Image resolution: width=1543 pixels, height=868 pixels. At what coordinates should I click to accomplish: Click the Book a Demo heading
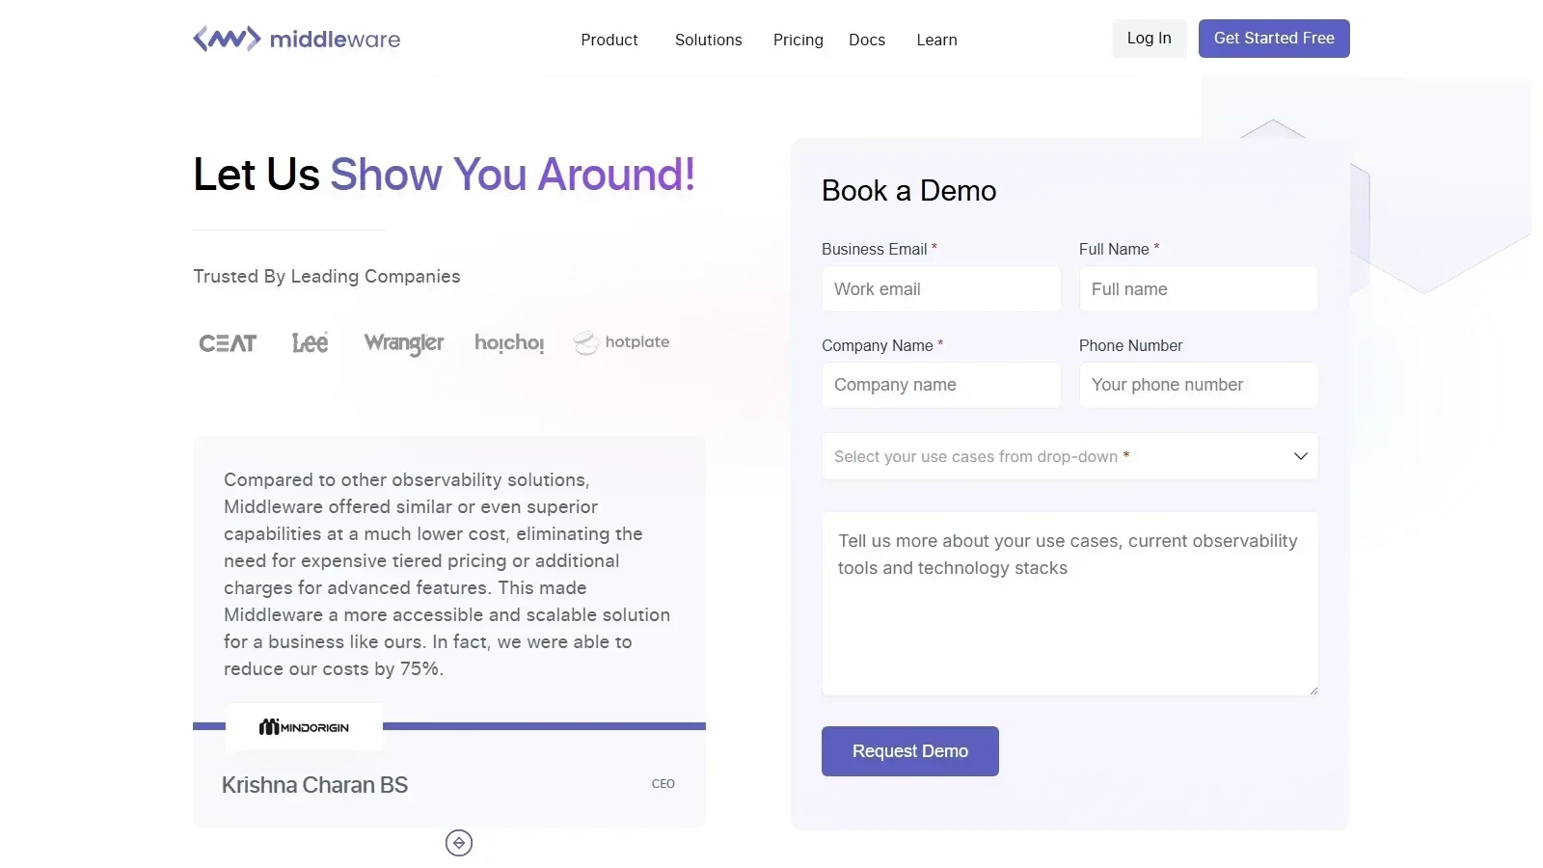pos(908,191)
